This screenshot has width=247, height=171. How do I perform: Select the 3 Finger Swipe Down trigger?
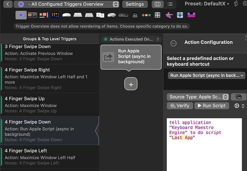[50, 52]
